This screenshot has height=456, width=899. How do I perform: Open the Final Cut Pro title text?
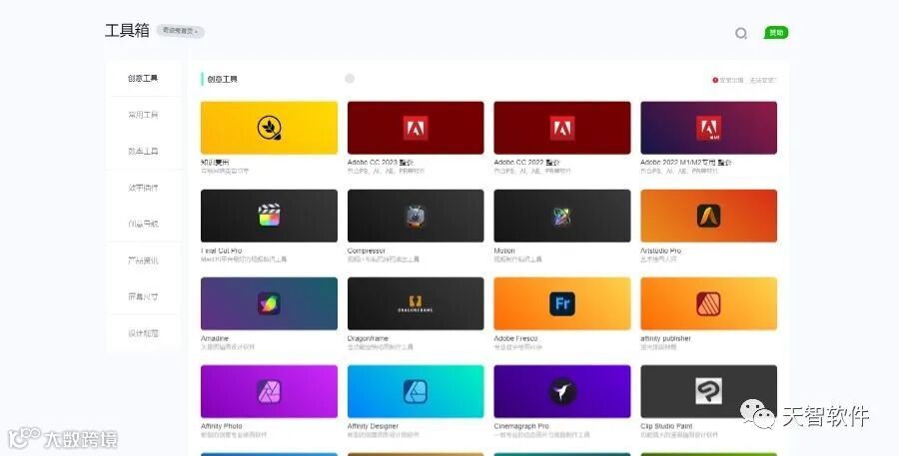222,250
